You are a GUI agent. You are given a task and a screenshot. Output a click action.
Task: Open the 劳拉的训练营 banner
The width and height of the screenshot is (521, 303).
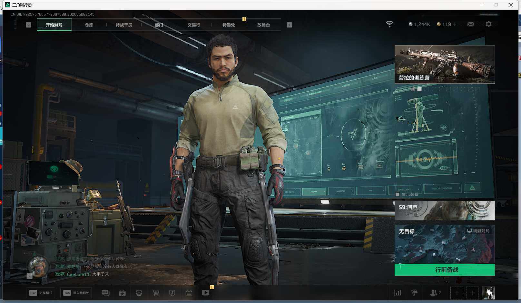click(x=445, y=64)
